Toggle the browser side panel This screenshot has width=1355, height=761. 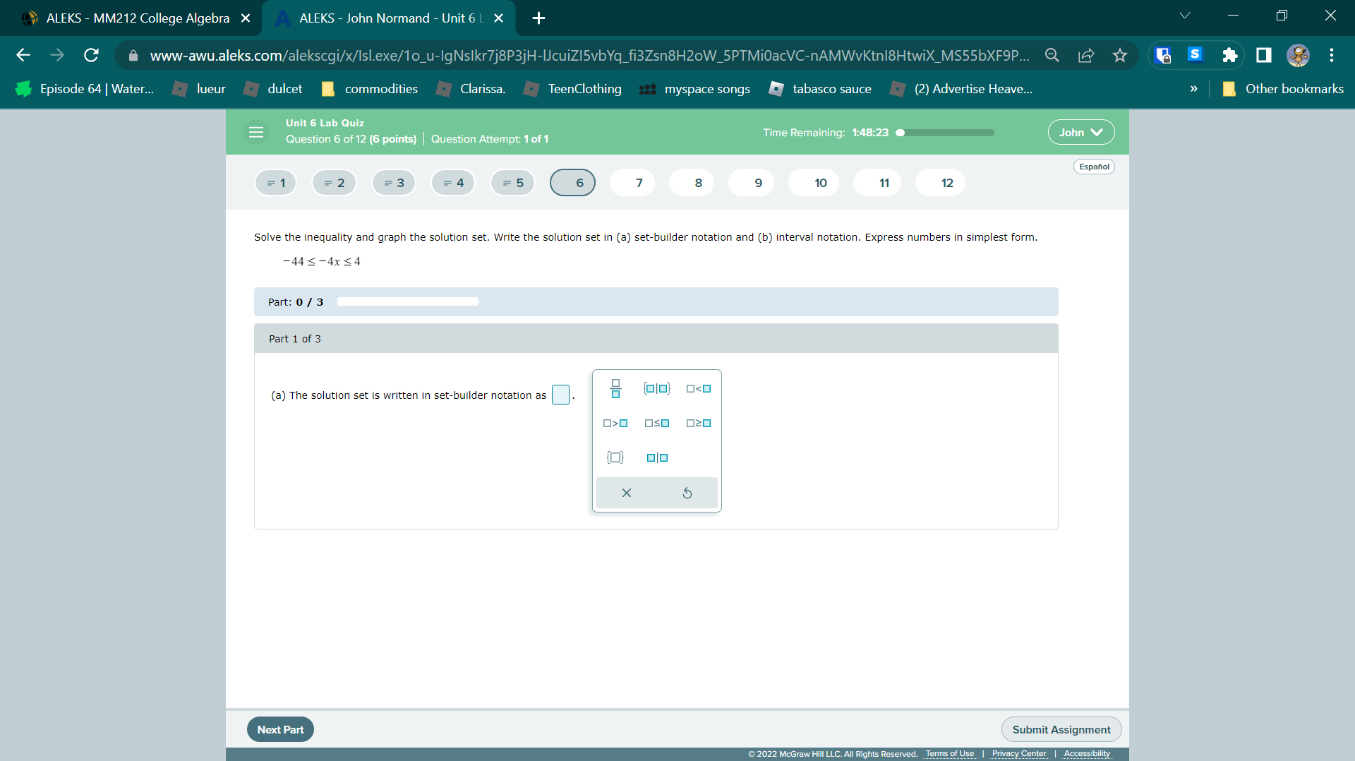(x=1263, y=55)
